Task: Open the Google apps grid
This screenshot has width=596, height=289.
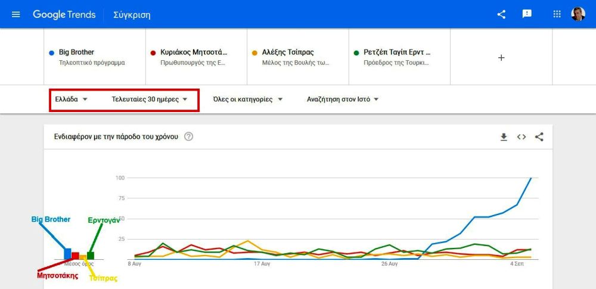Action: pyautogui.click(x=557, y=14)
